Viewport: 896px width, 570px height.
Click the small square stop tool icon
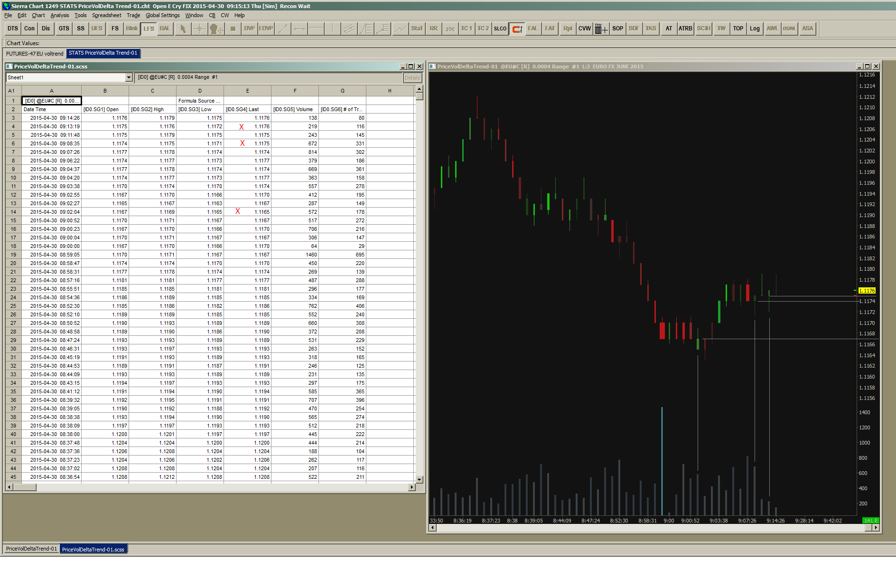pyautogui.click(x=233, y=28)
